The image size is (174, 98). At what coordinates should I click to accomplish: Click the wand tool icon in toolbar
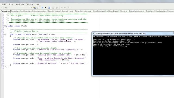pos(57,8)
